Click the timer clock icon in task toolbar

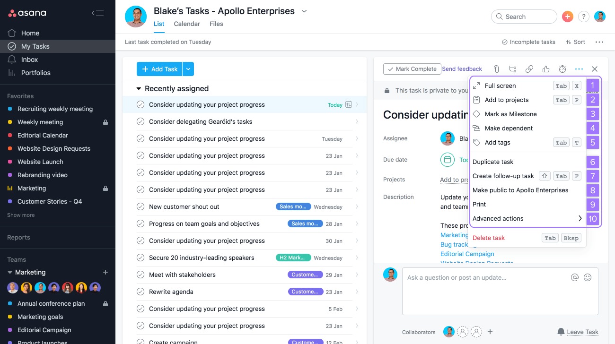pos(562,69)
